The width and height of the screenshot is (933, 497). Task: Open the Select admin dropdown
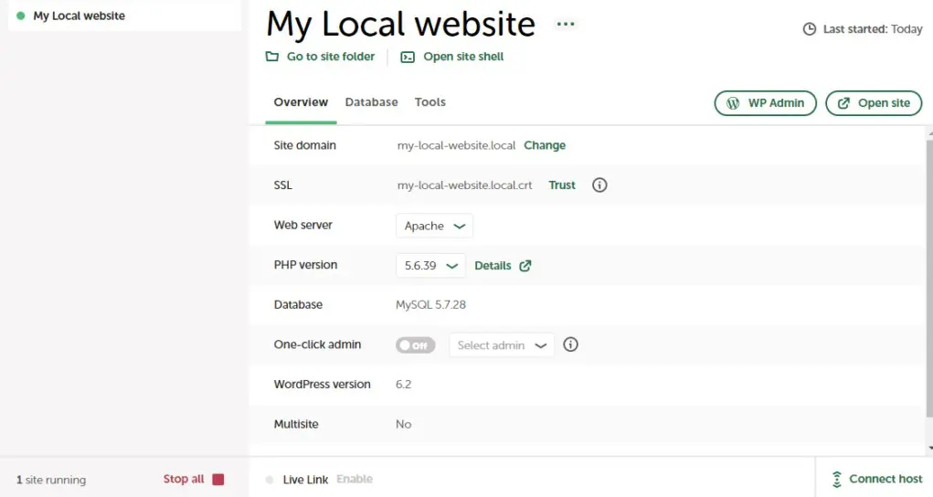pos(502,345)
